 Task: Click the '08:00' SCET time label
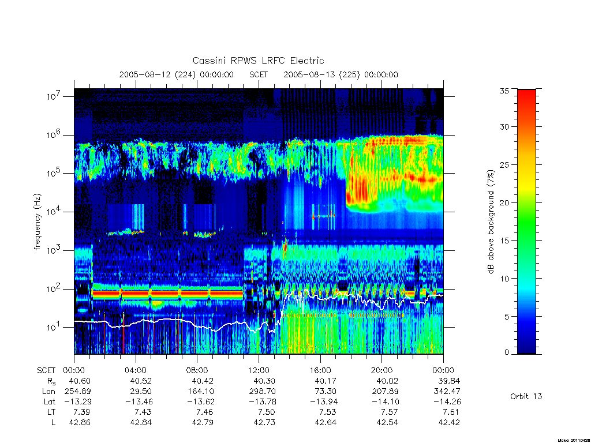coord(197,370)
